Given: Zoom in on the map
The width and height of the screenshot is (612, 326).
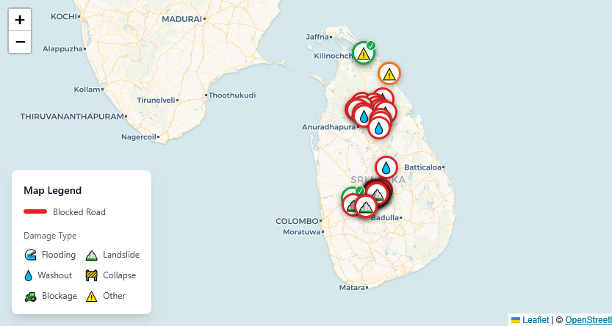Looking at the screenshot, I should (x=20, y=20).
